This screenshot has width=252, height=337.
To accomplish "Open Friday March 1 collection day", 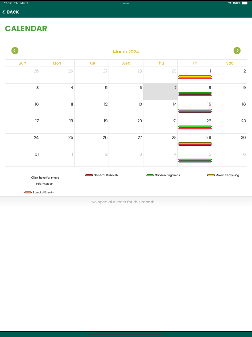I will point(195,75).
